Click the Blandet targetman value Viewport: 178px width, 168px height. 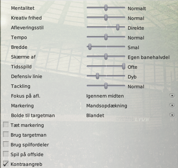[x=95, y=115]
